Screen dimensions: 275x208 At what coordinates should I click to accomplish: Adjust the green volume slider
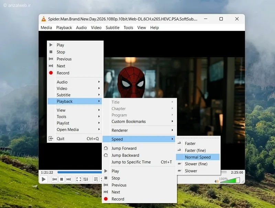pos(230,180)
